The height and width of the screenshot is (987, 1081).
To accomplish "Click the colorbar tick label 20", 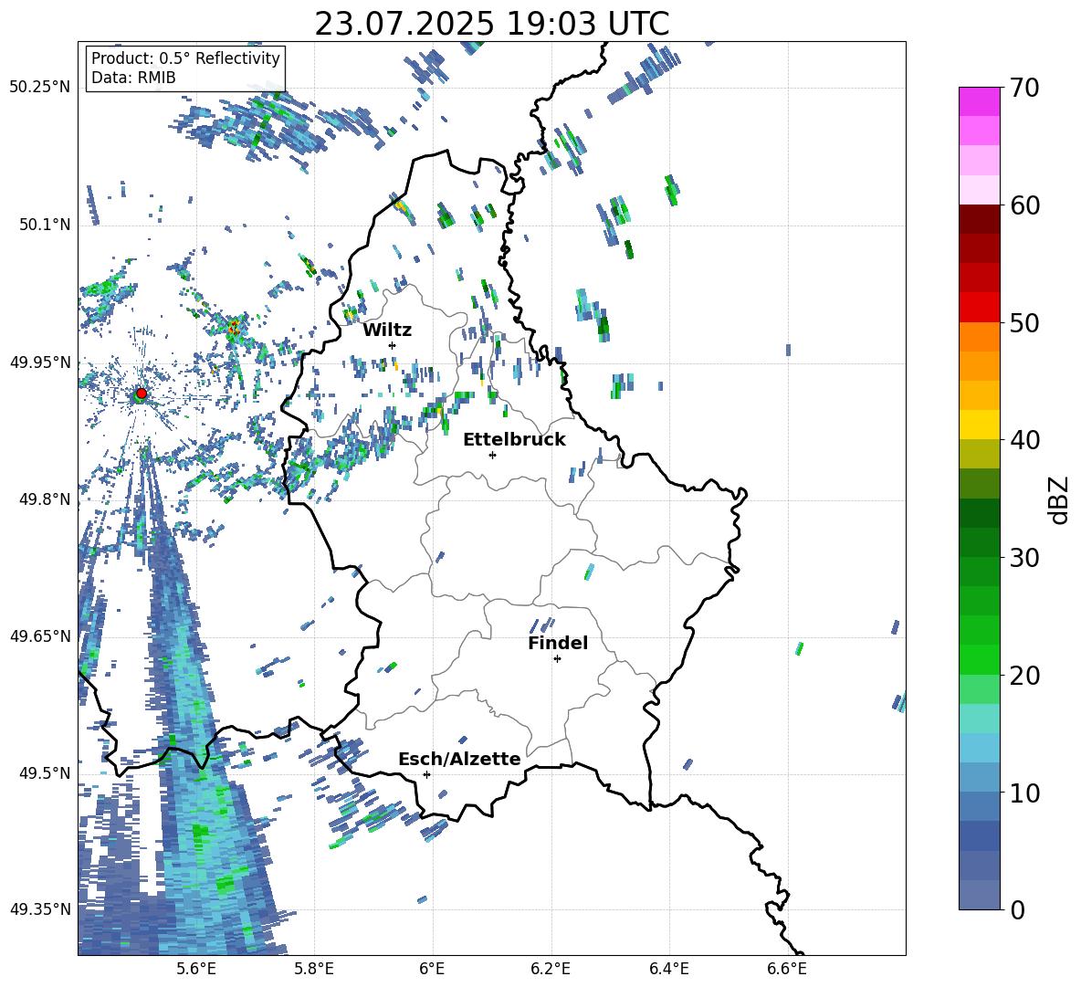I will (x=1024, y=676).
